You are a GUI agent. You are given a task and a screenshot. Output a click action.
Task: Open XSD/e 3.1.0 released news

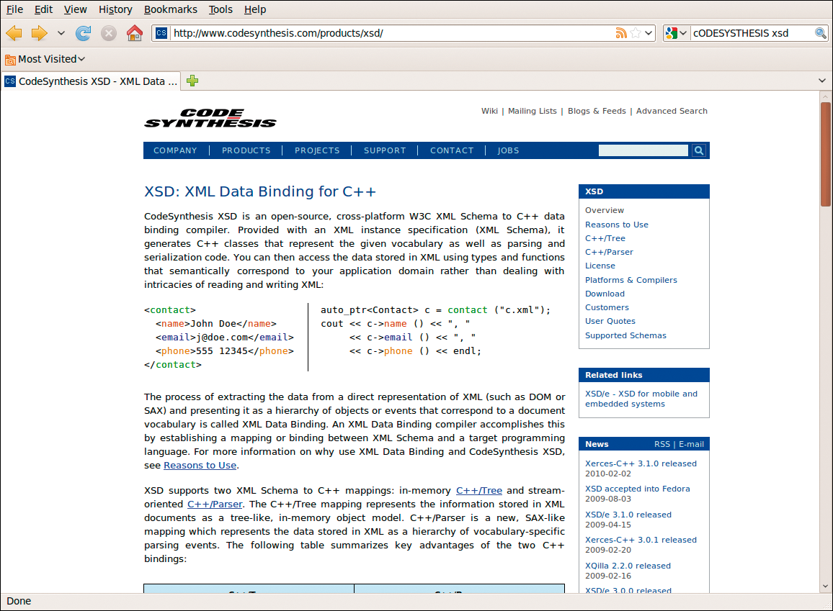pos(628,515)
